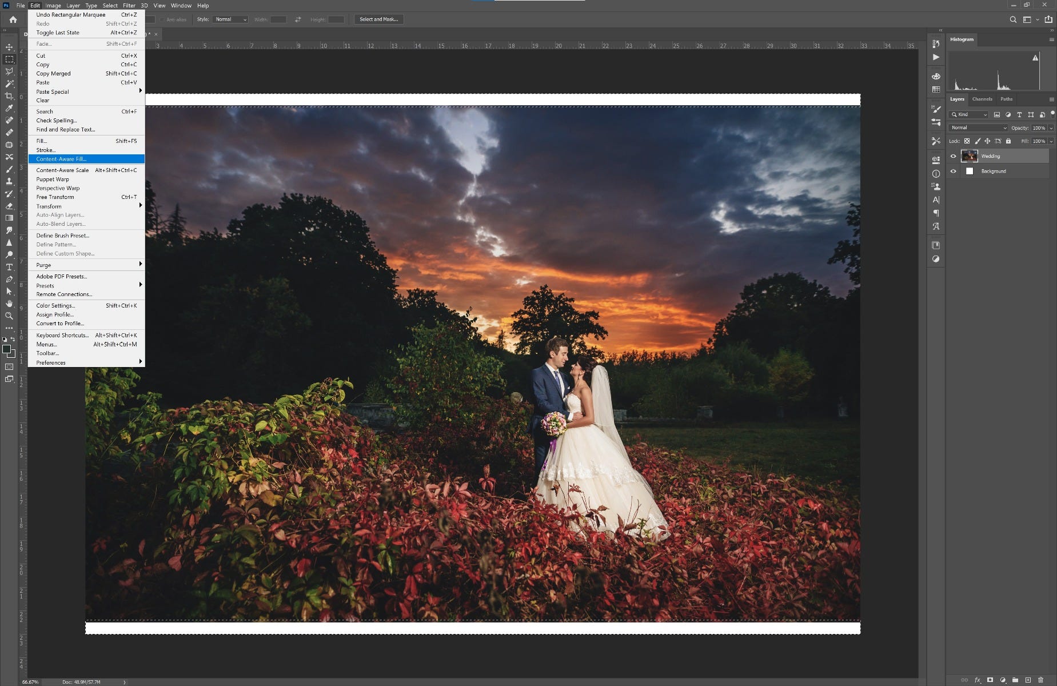Expand the Preferences submenu
The height and width of the screenshot is (686, 1057).
(x=86, y=362)
